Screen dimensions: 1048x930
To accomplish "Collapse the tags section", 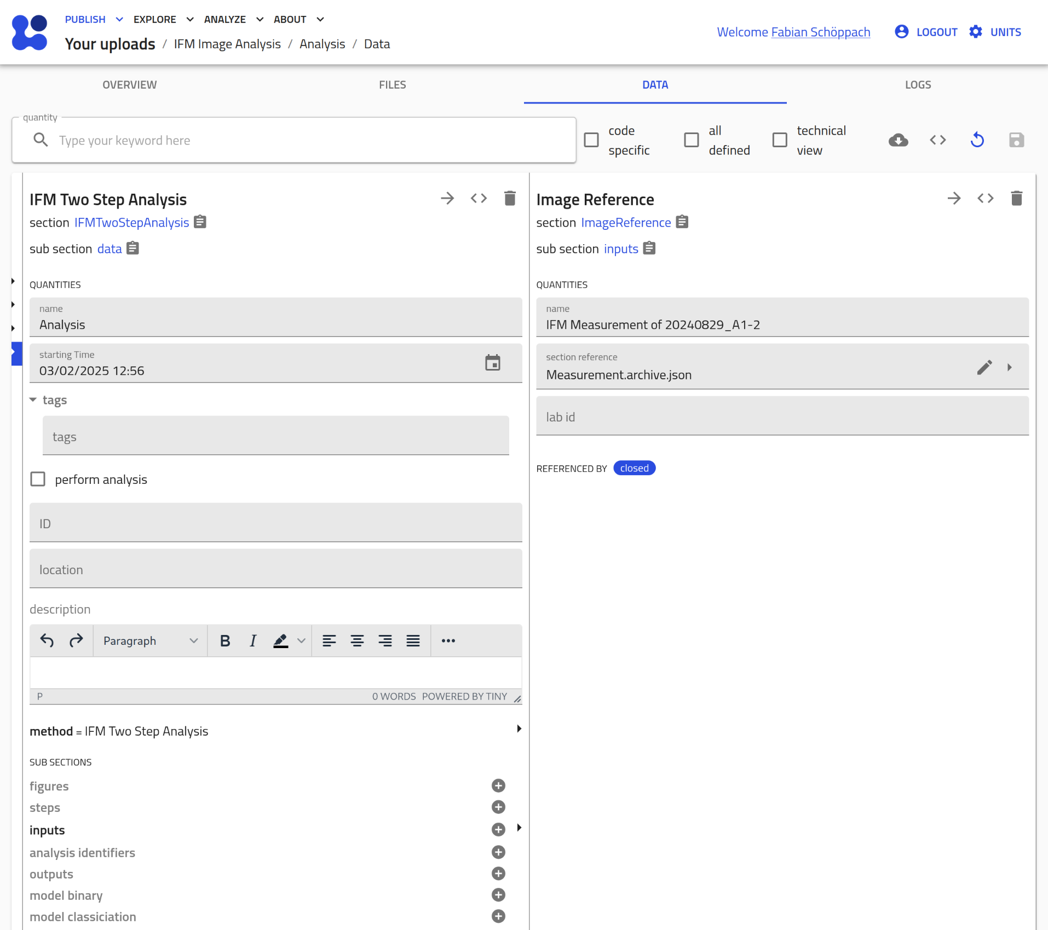I will (x=33, y=400).
